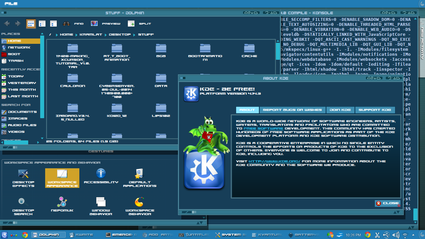The image size is (425, 239).
Task: Switch Dolphin to icons view mode
Action: click(31, 24)
